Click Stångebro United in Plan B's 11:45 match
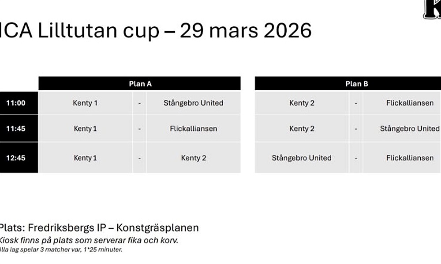Viewport: 441px width, 264px height. pyautogui.click(x=410, y=128)
